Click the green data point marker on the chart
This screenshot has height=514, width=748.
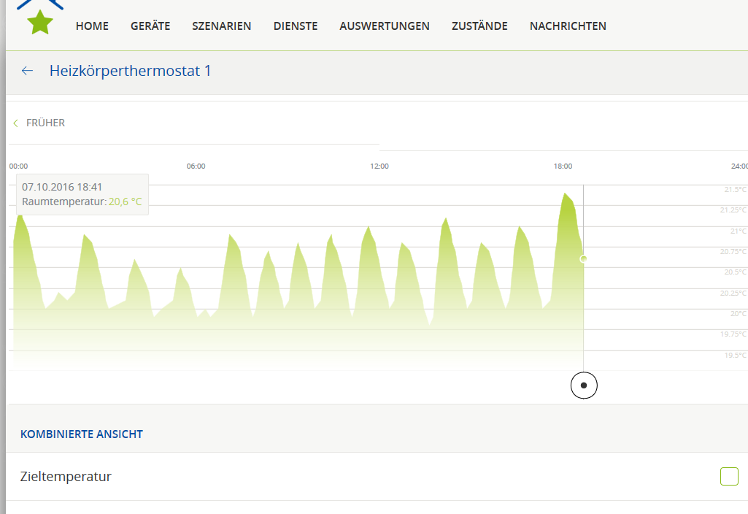[x=583, y=258]
